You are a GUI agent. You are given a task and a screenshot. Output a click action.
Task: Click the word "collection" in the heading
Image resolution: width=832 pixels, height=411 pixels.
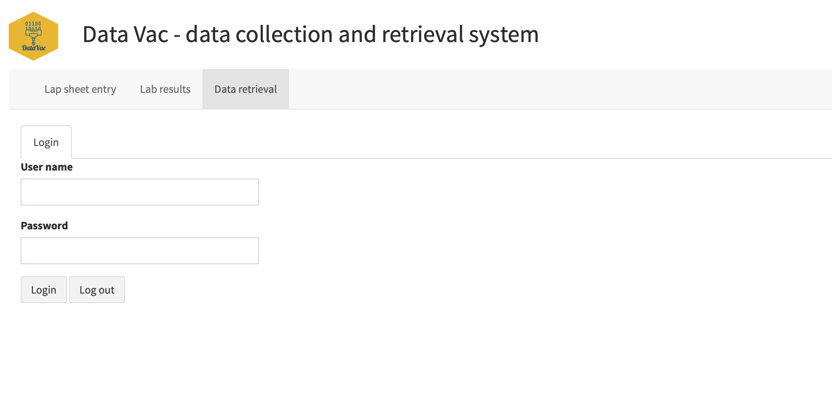285,34
